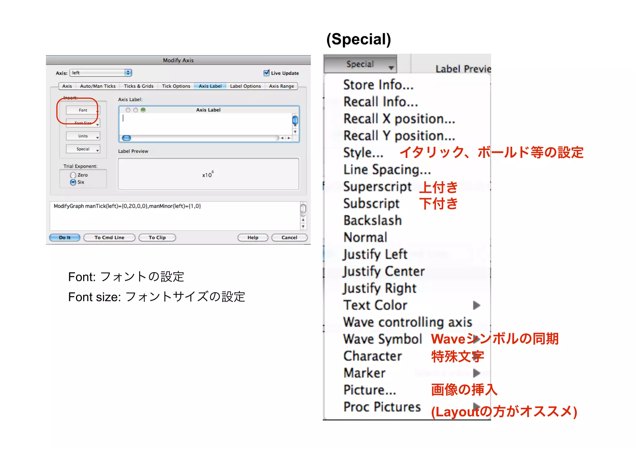Viewport: 635px width, 449px height.
Task: Click inside the Axis Label text field
Action: pyautogui.click(x=205, y=123)
